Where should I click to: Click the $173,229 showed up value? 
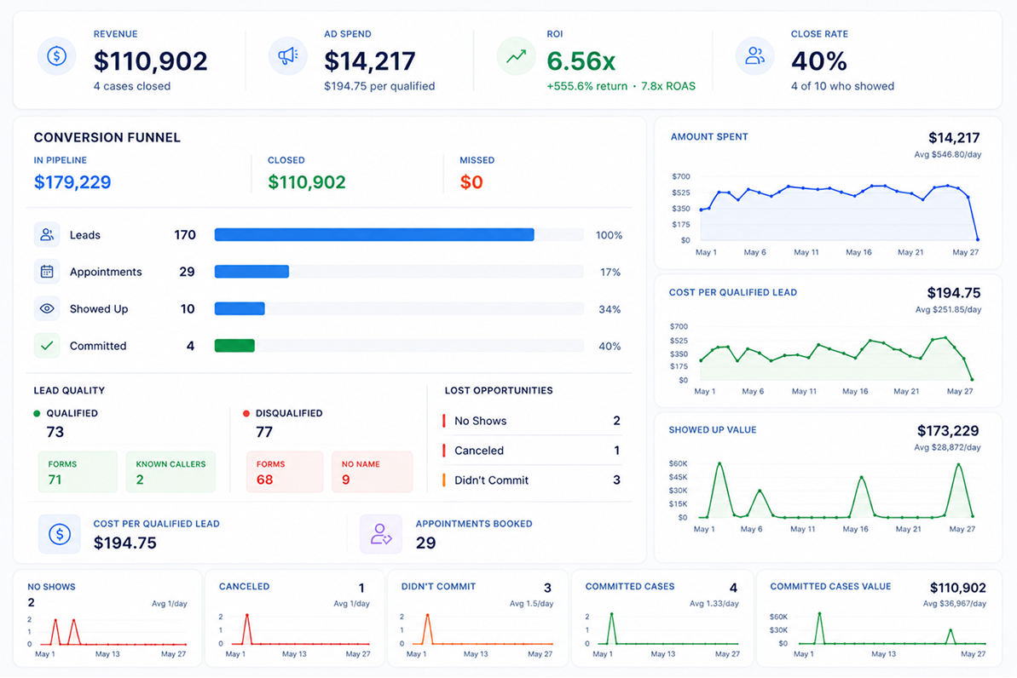[948, 431]
